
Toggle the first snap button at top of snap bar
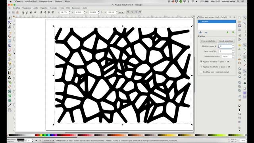[244, 17]
